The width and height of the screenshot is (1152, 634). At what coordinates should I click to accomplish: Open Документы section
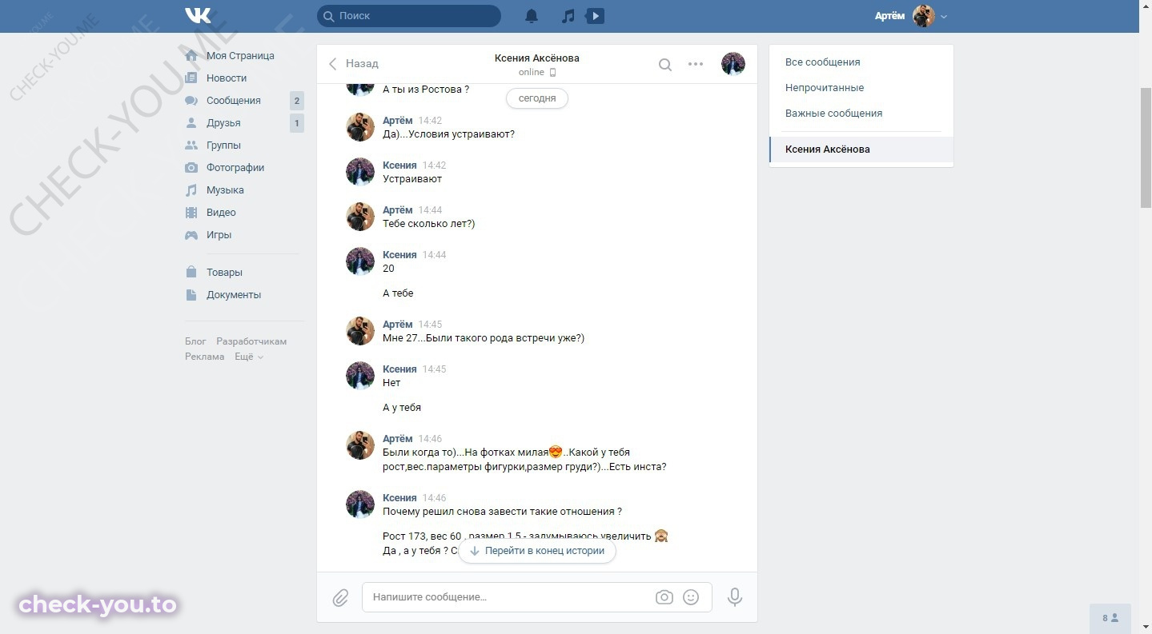pos(234,295)
